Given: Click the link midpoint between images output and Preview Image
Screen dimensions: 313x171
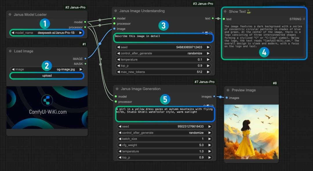Looking at the screenshot, I should click(220, 97).
